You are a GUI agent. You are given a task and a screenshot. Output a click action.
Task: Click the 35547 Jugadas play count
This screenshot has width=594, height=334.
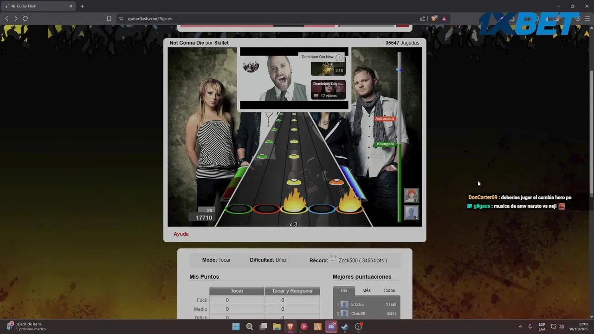[x=402, y=43]
